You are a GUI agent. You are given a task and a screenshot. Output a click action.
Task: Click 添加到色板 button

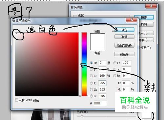(x=124, y=45)
